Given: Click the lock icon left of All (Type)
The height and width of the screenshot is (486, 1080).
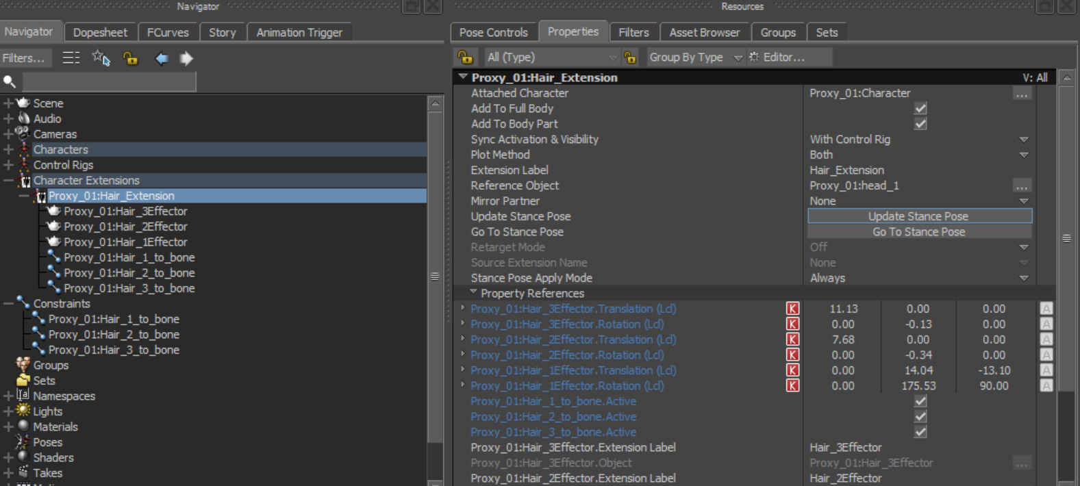Looking at the screenshot, I should tap(466, 57).
